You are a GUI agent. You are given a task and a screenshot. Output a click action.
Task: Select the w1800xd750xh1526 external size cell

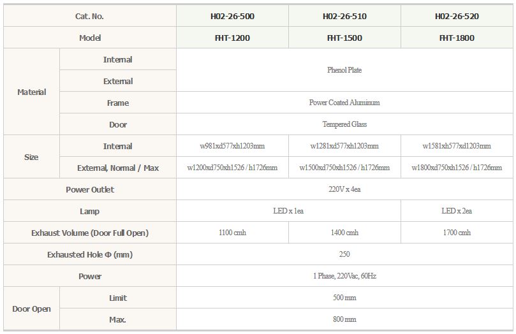tap(457, 168)
